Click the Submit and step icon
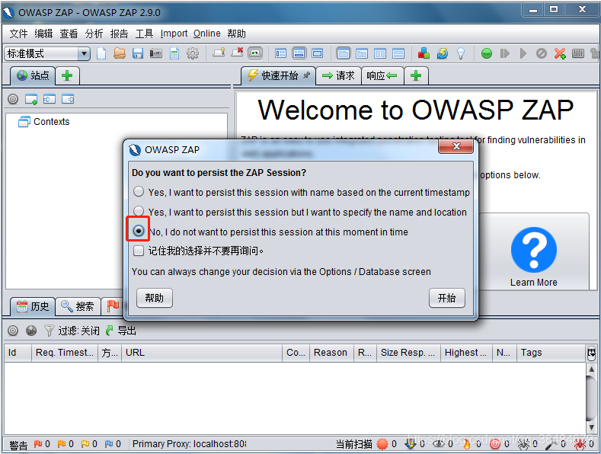 [505, 53]
